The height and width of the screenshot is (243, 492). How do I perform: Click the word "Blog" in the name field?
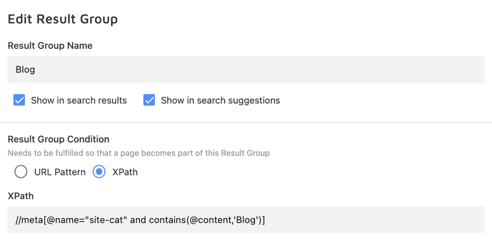tap(25, 70)
